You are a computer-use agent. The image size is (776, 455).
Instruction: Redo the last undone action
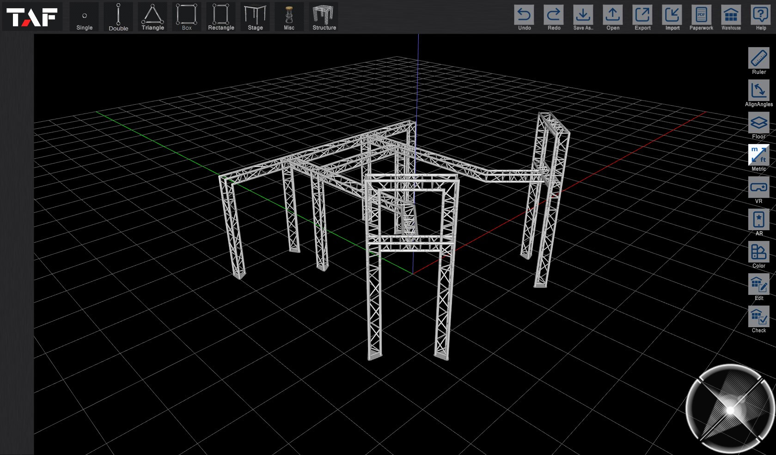[554, 18]
